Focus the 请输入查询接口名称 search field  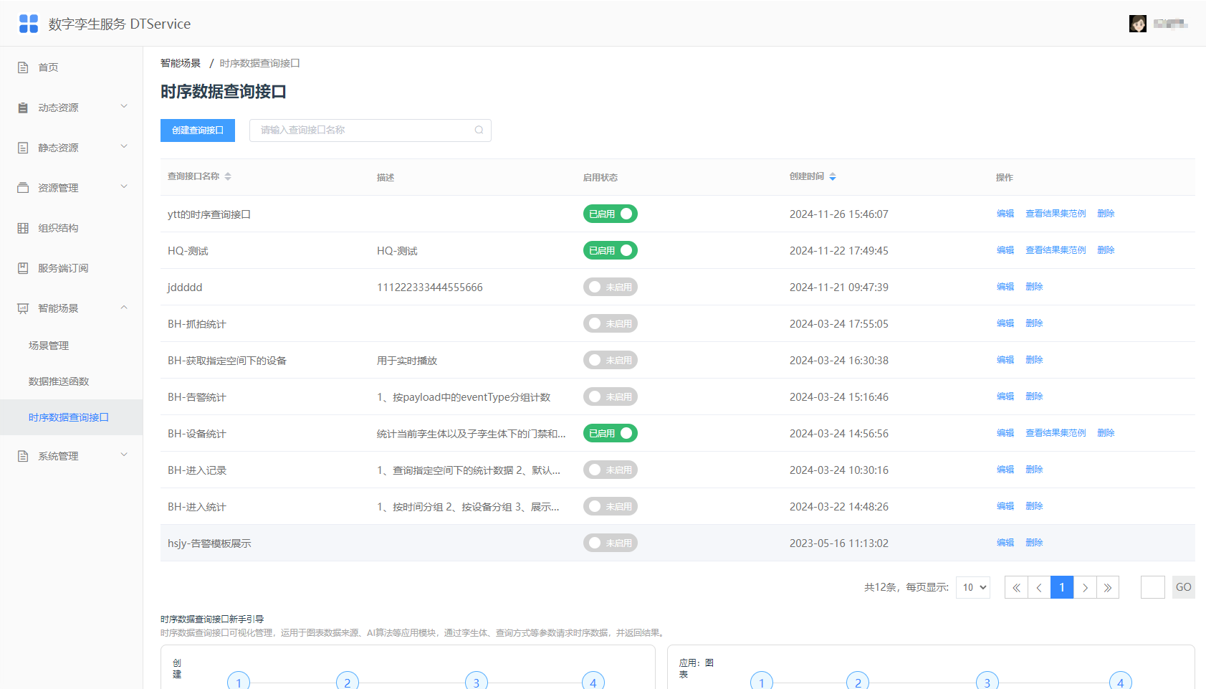point(370,130)
